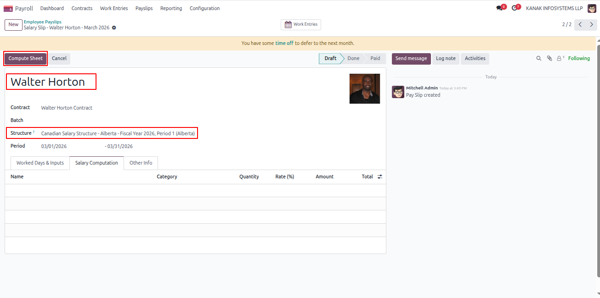Click the Log note button
This screenshot has width=600, height=298.
pos(446,59)
